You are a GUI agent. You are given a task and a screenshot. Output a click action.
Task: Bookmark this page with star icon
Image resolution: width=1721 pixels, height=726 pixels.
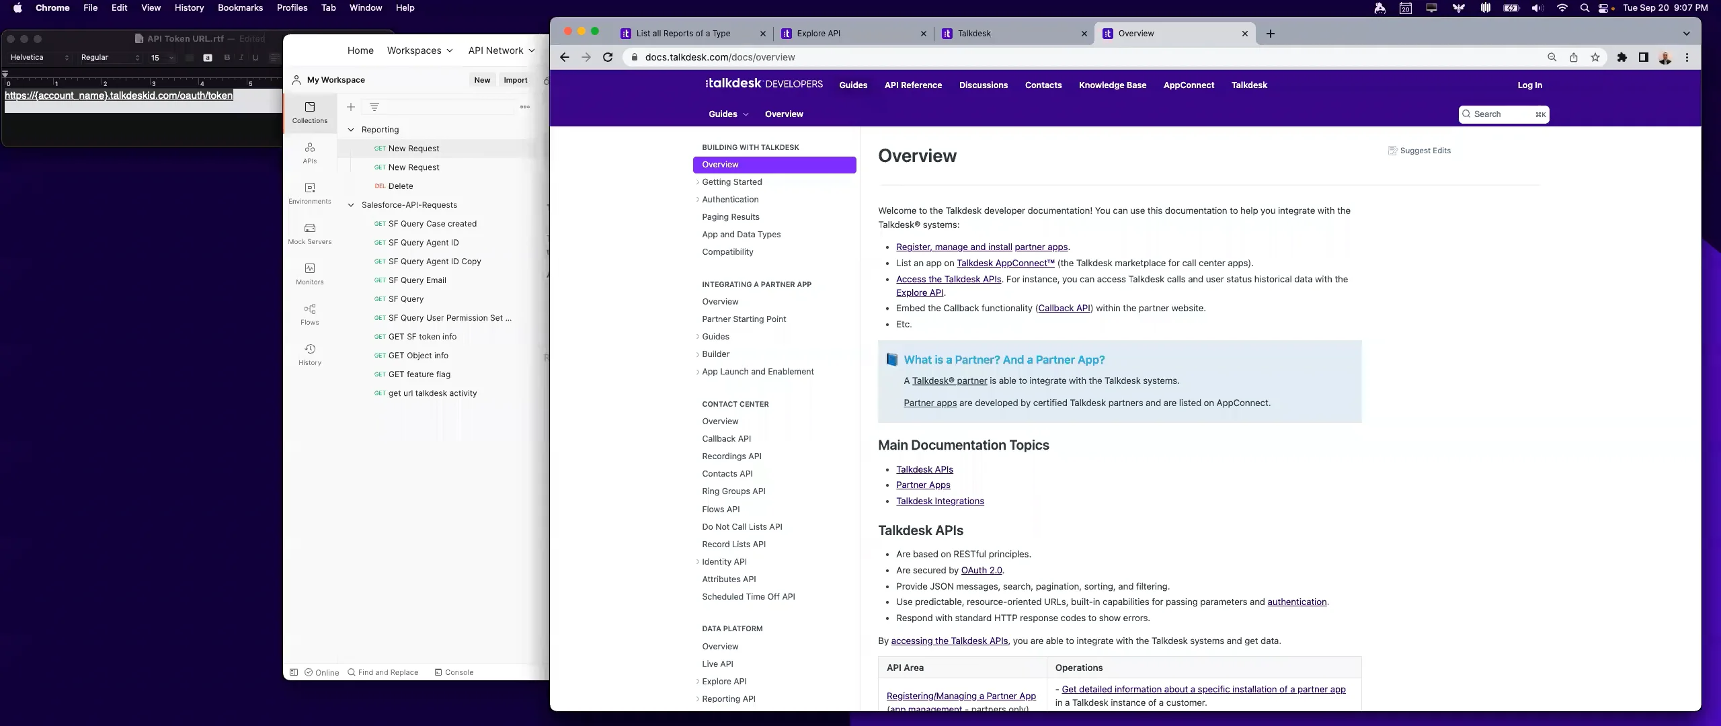tap(1595, 57)
